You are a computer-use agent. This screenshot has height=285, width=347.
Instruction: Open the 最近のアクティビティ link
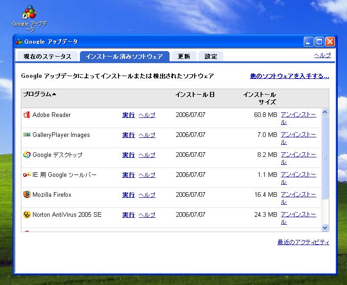point(303,242)
